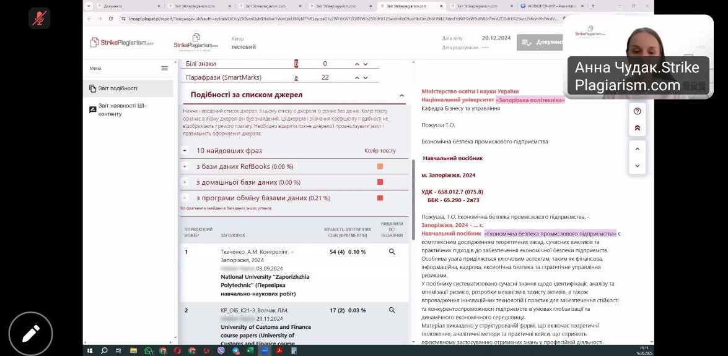Toggle the Menu hamburger icon
This screenshot has height=356, width=728.
[x=164, y=68]
